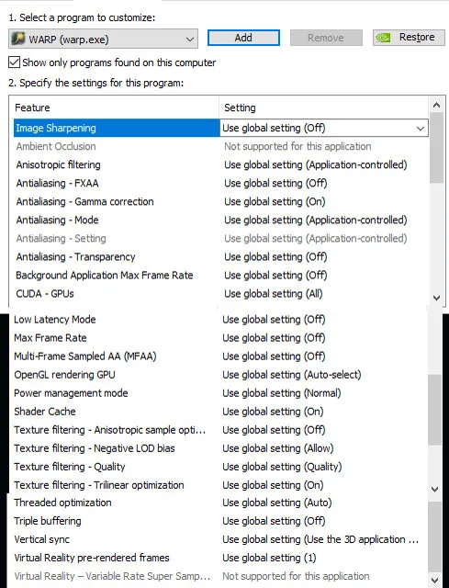Click the WARP application icon in program selector
The image size is (449, 588).
18,39
